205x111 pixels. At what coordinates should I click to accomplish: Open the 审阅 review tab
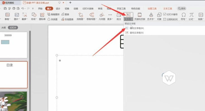(x=100, y=9)
